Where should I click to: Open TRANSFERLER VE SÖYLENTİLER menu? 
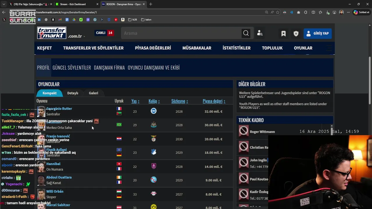click(93, 48)
